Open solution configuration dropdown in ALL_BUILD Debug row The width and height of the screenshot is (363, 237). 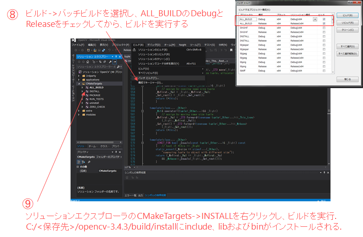(315, 19)
